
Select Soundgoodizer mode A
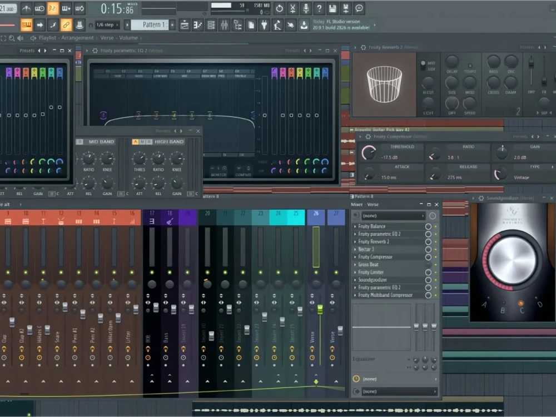point(484,305)
